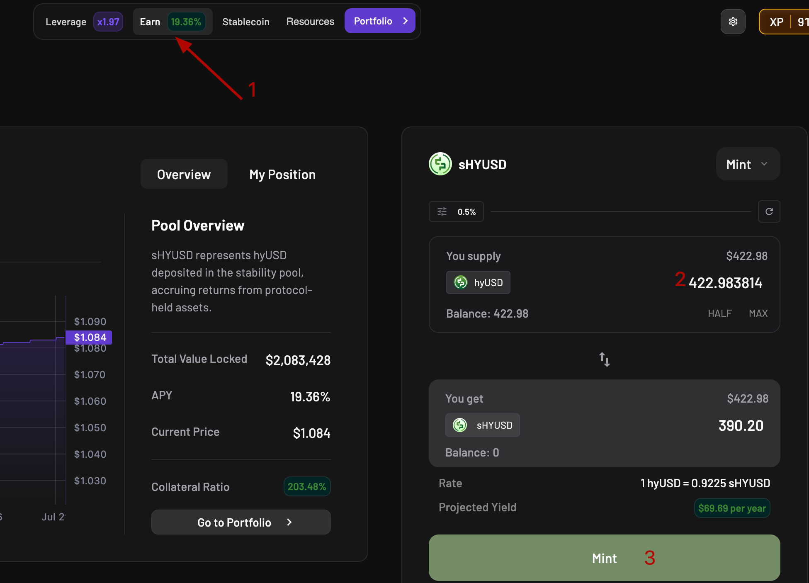The height and width of the screenshot is (583, 809).
Task: Click the Go to Portfolio arrow
Action: 289,522
